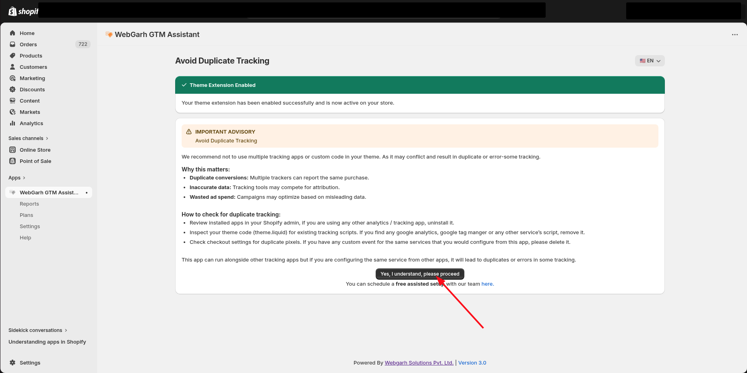747x373 pixels.
Task: Follow the 'here' assisted setup link
Action: (487, 284)
